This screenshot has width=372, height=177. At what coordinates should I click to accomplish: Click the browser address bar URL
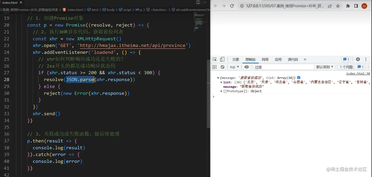pos(285,6)
